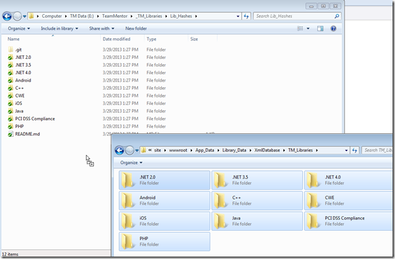
Task: Select .NET 3.5 tile in TM_Libraries
Action: pyautogui.click(x=257, y=180)
